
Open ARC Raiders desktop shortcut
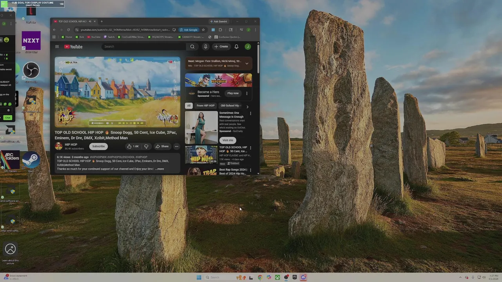[x=11, y=161]
